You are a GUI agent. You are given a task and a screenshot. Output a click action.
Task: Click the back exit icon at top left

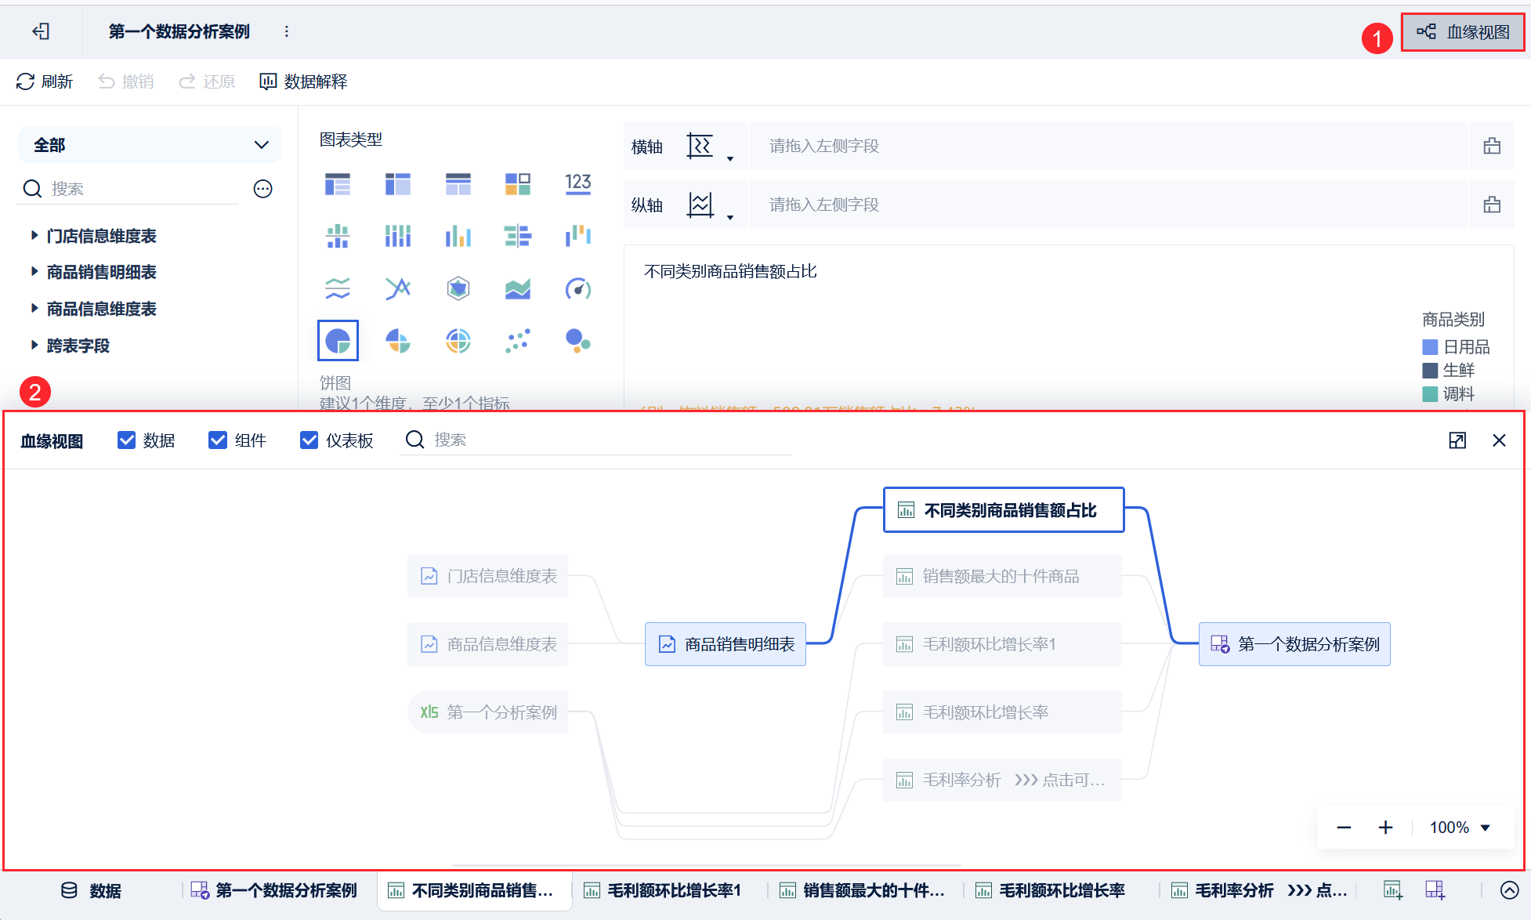tap(41, 31)
